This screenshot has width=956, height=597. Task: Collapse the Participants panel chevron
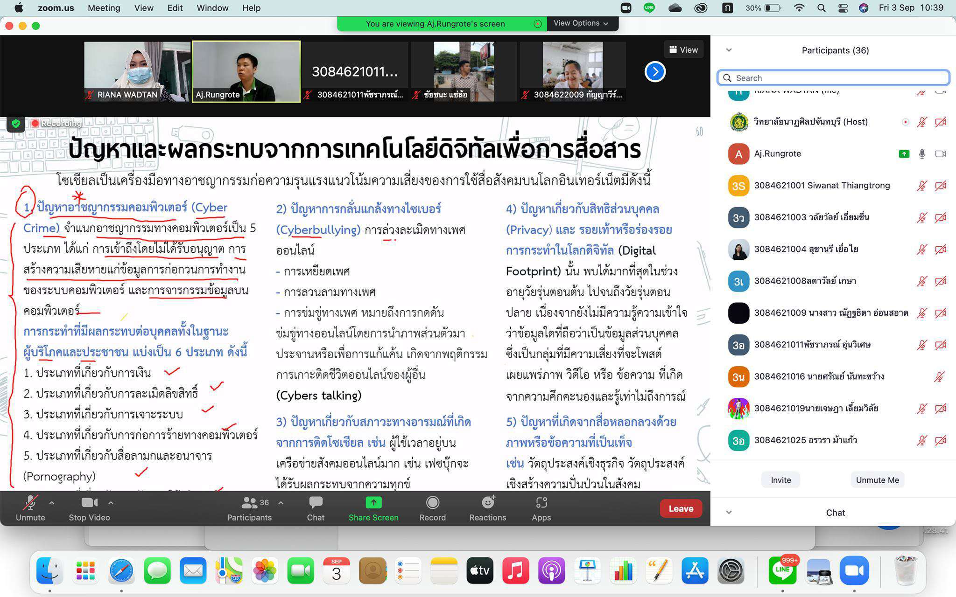pyautogui.click(x=729, y=50)
